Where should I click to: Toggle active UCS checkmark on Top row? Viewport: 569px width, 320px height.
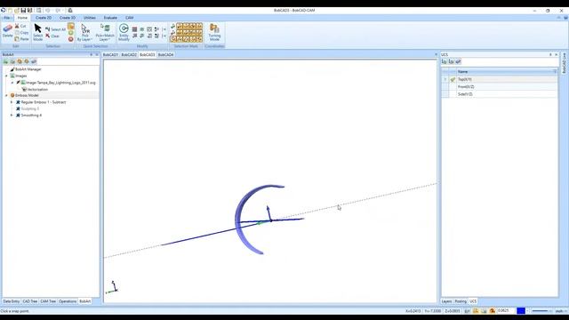pos(453,79)
